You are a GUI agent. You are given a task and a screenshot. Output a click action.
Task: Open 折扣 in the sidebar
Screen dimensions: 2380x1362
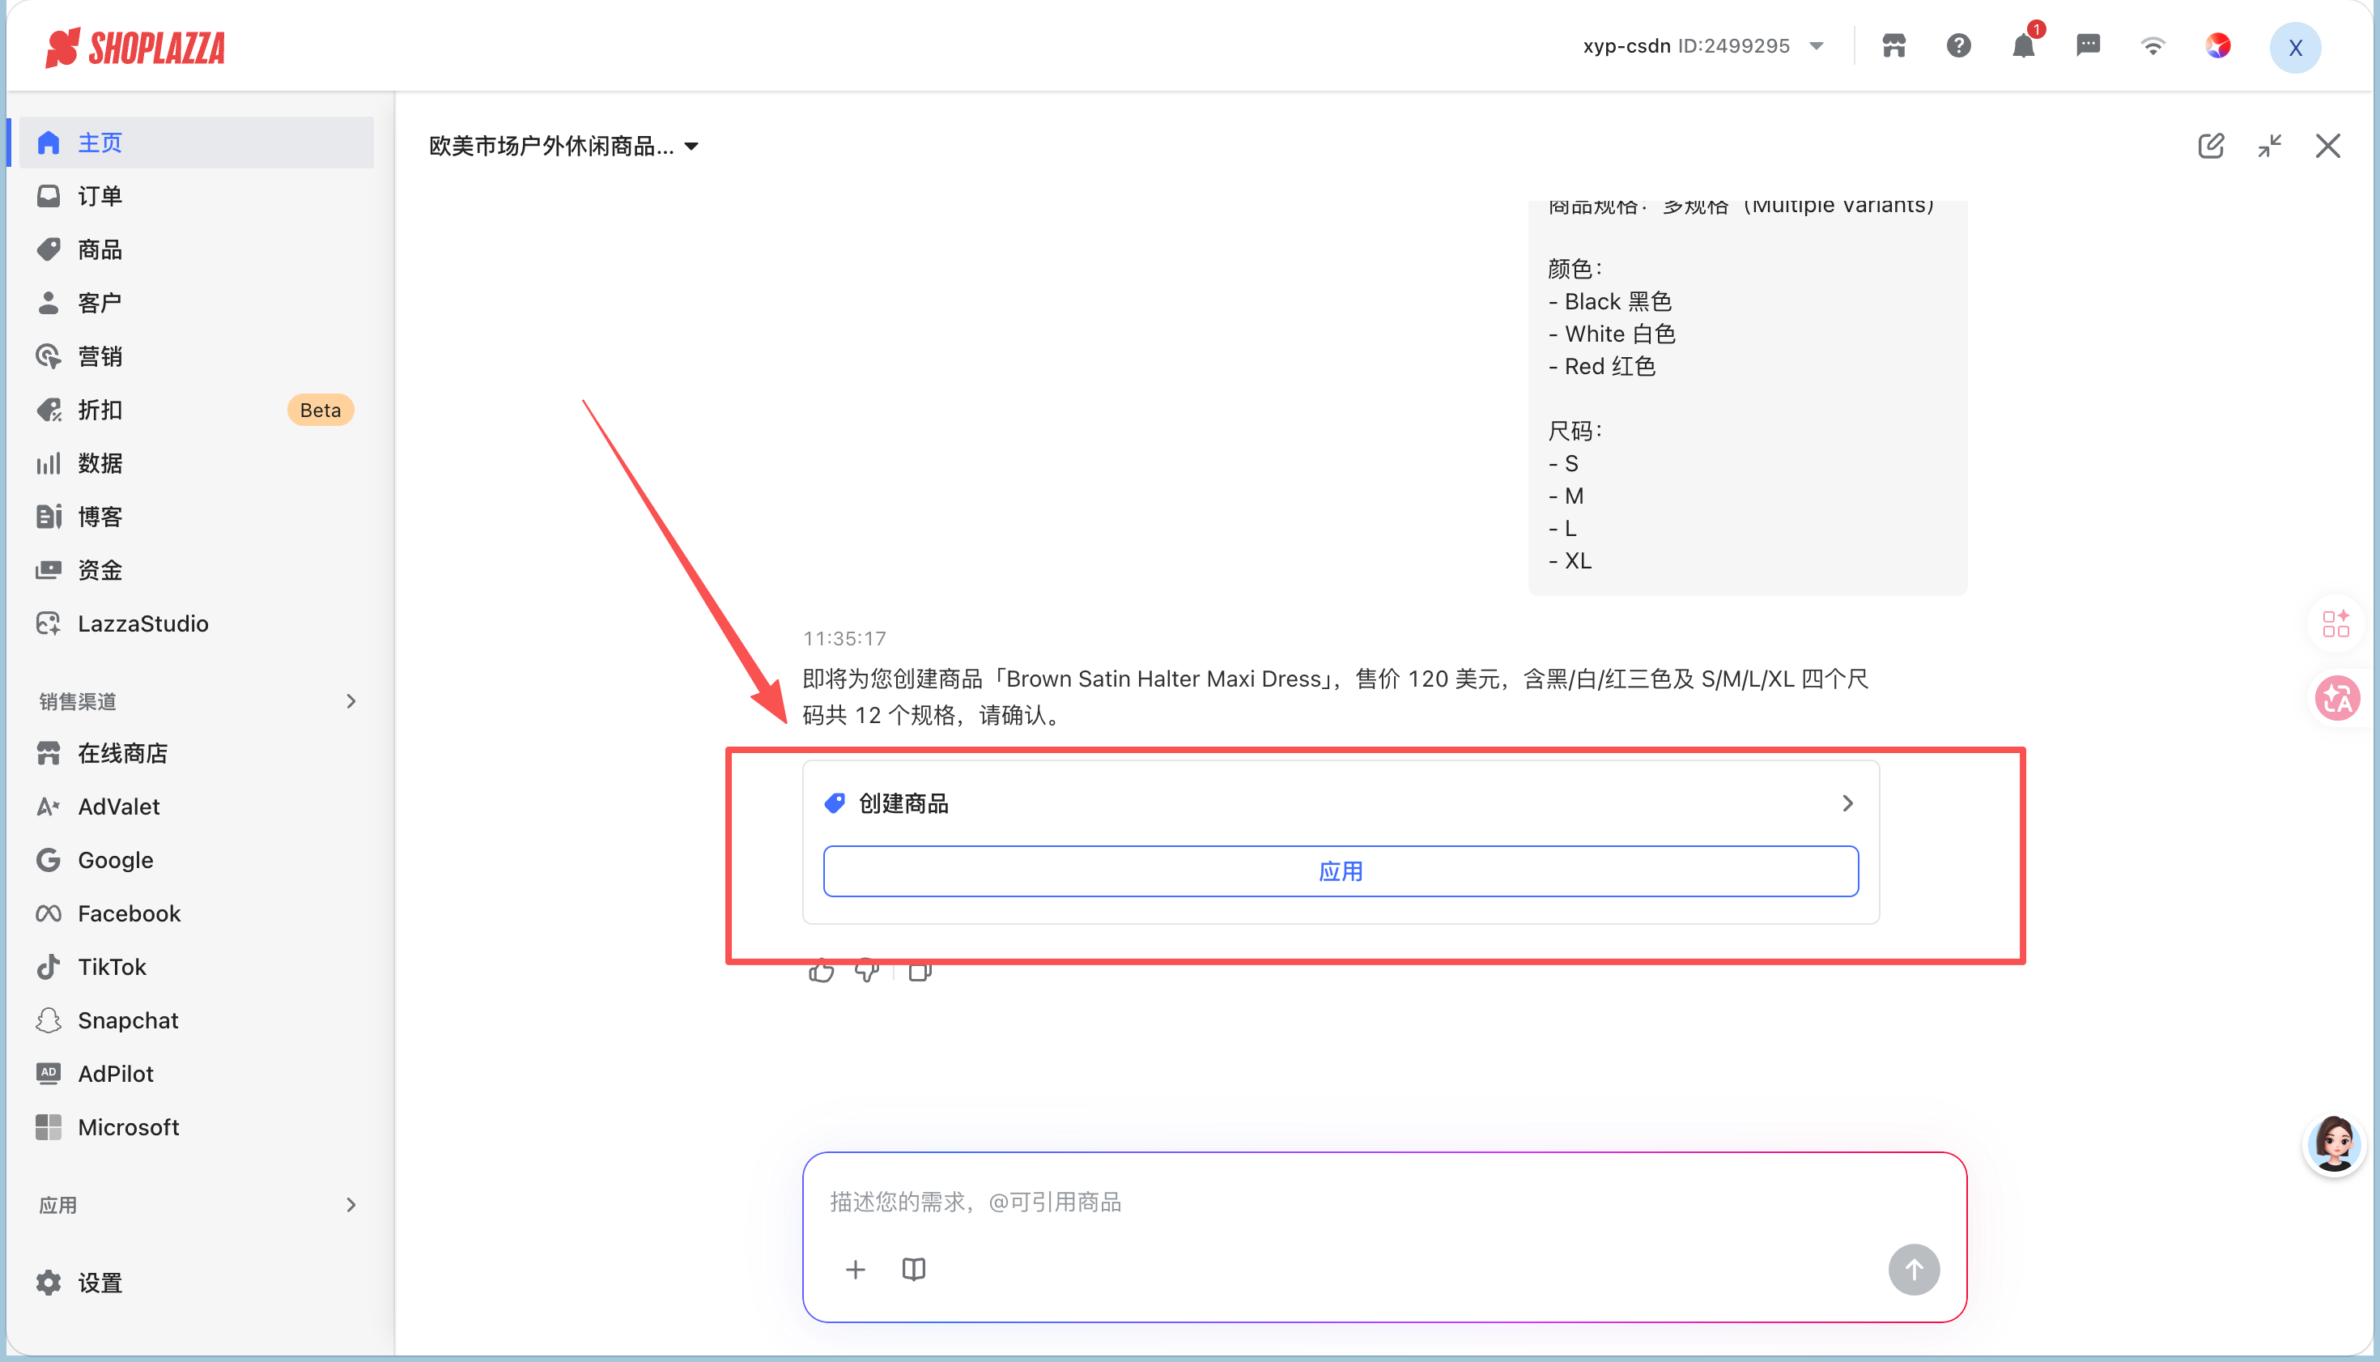point(197,410)
